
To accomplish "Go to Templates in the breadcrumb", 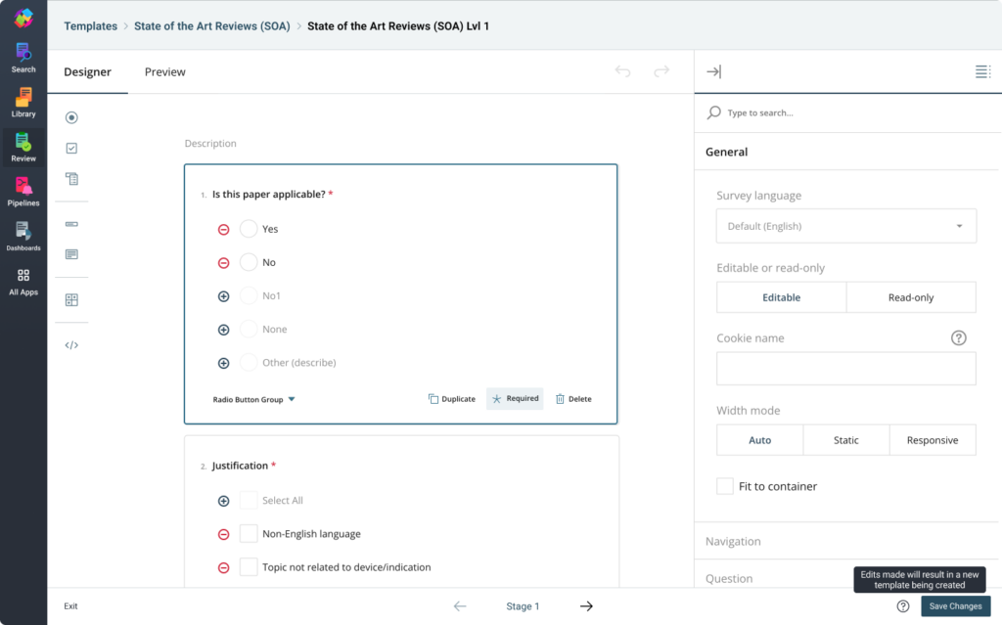I will click(x=90, y=26).
